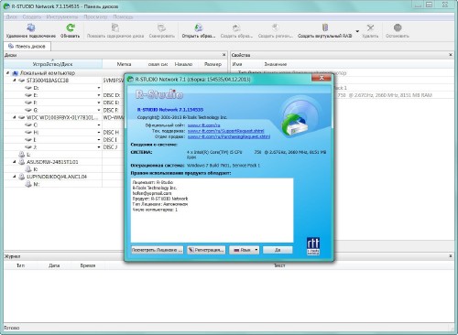The image size is (458, 335).
Task: Click inside the license info text box
Action: tap(212, 211)
